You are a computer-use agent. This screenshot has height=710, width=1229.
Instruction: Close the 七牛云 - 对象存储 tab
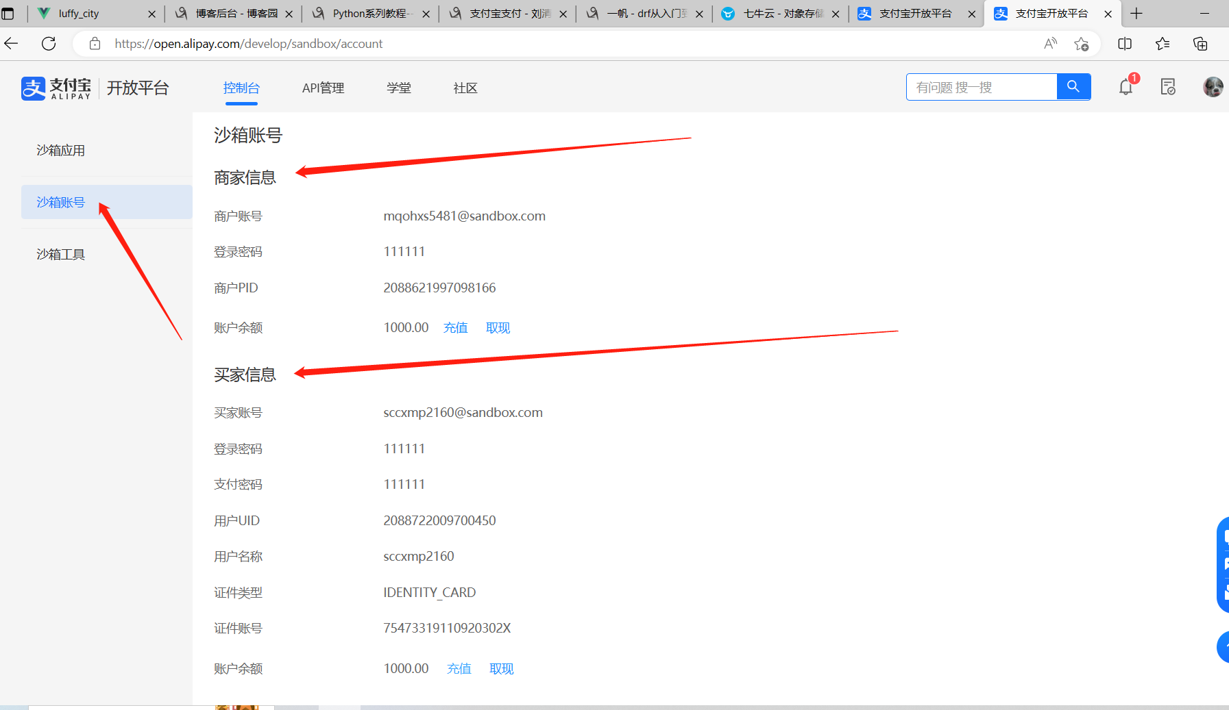click(836, 14)
